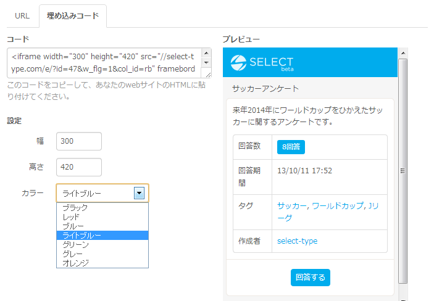Click the 高さ height input field
This screenshot has height=301, width=434.
click(78, 167)
